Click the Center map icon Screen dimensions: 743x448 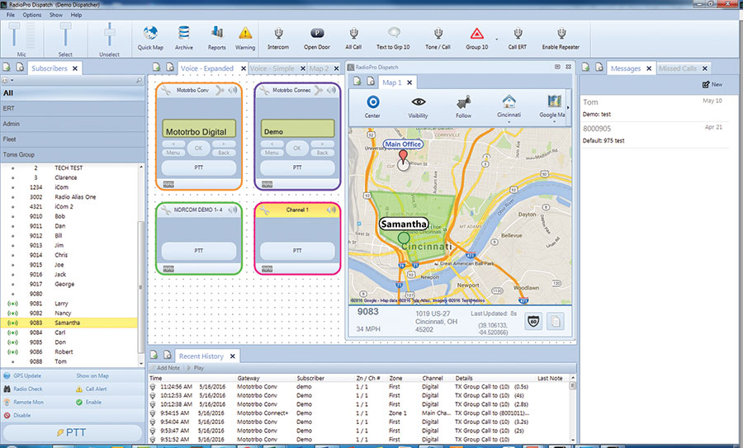[x=372, y=102]
